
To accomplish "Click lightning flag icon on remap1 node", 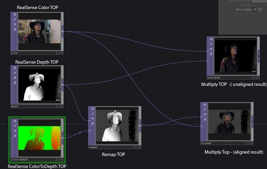I will (x=93, y=113).
